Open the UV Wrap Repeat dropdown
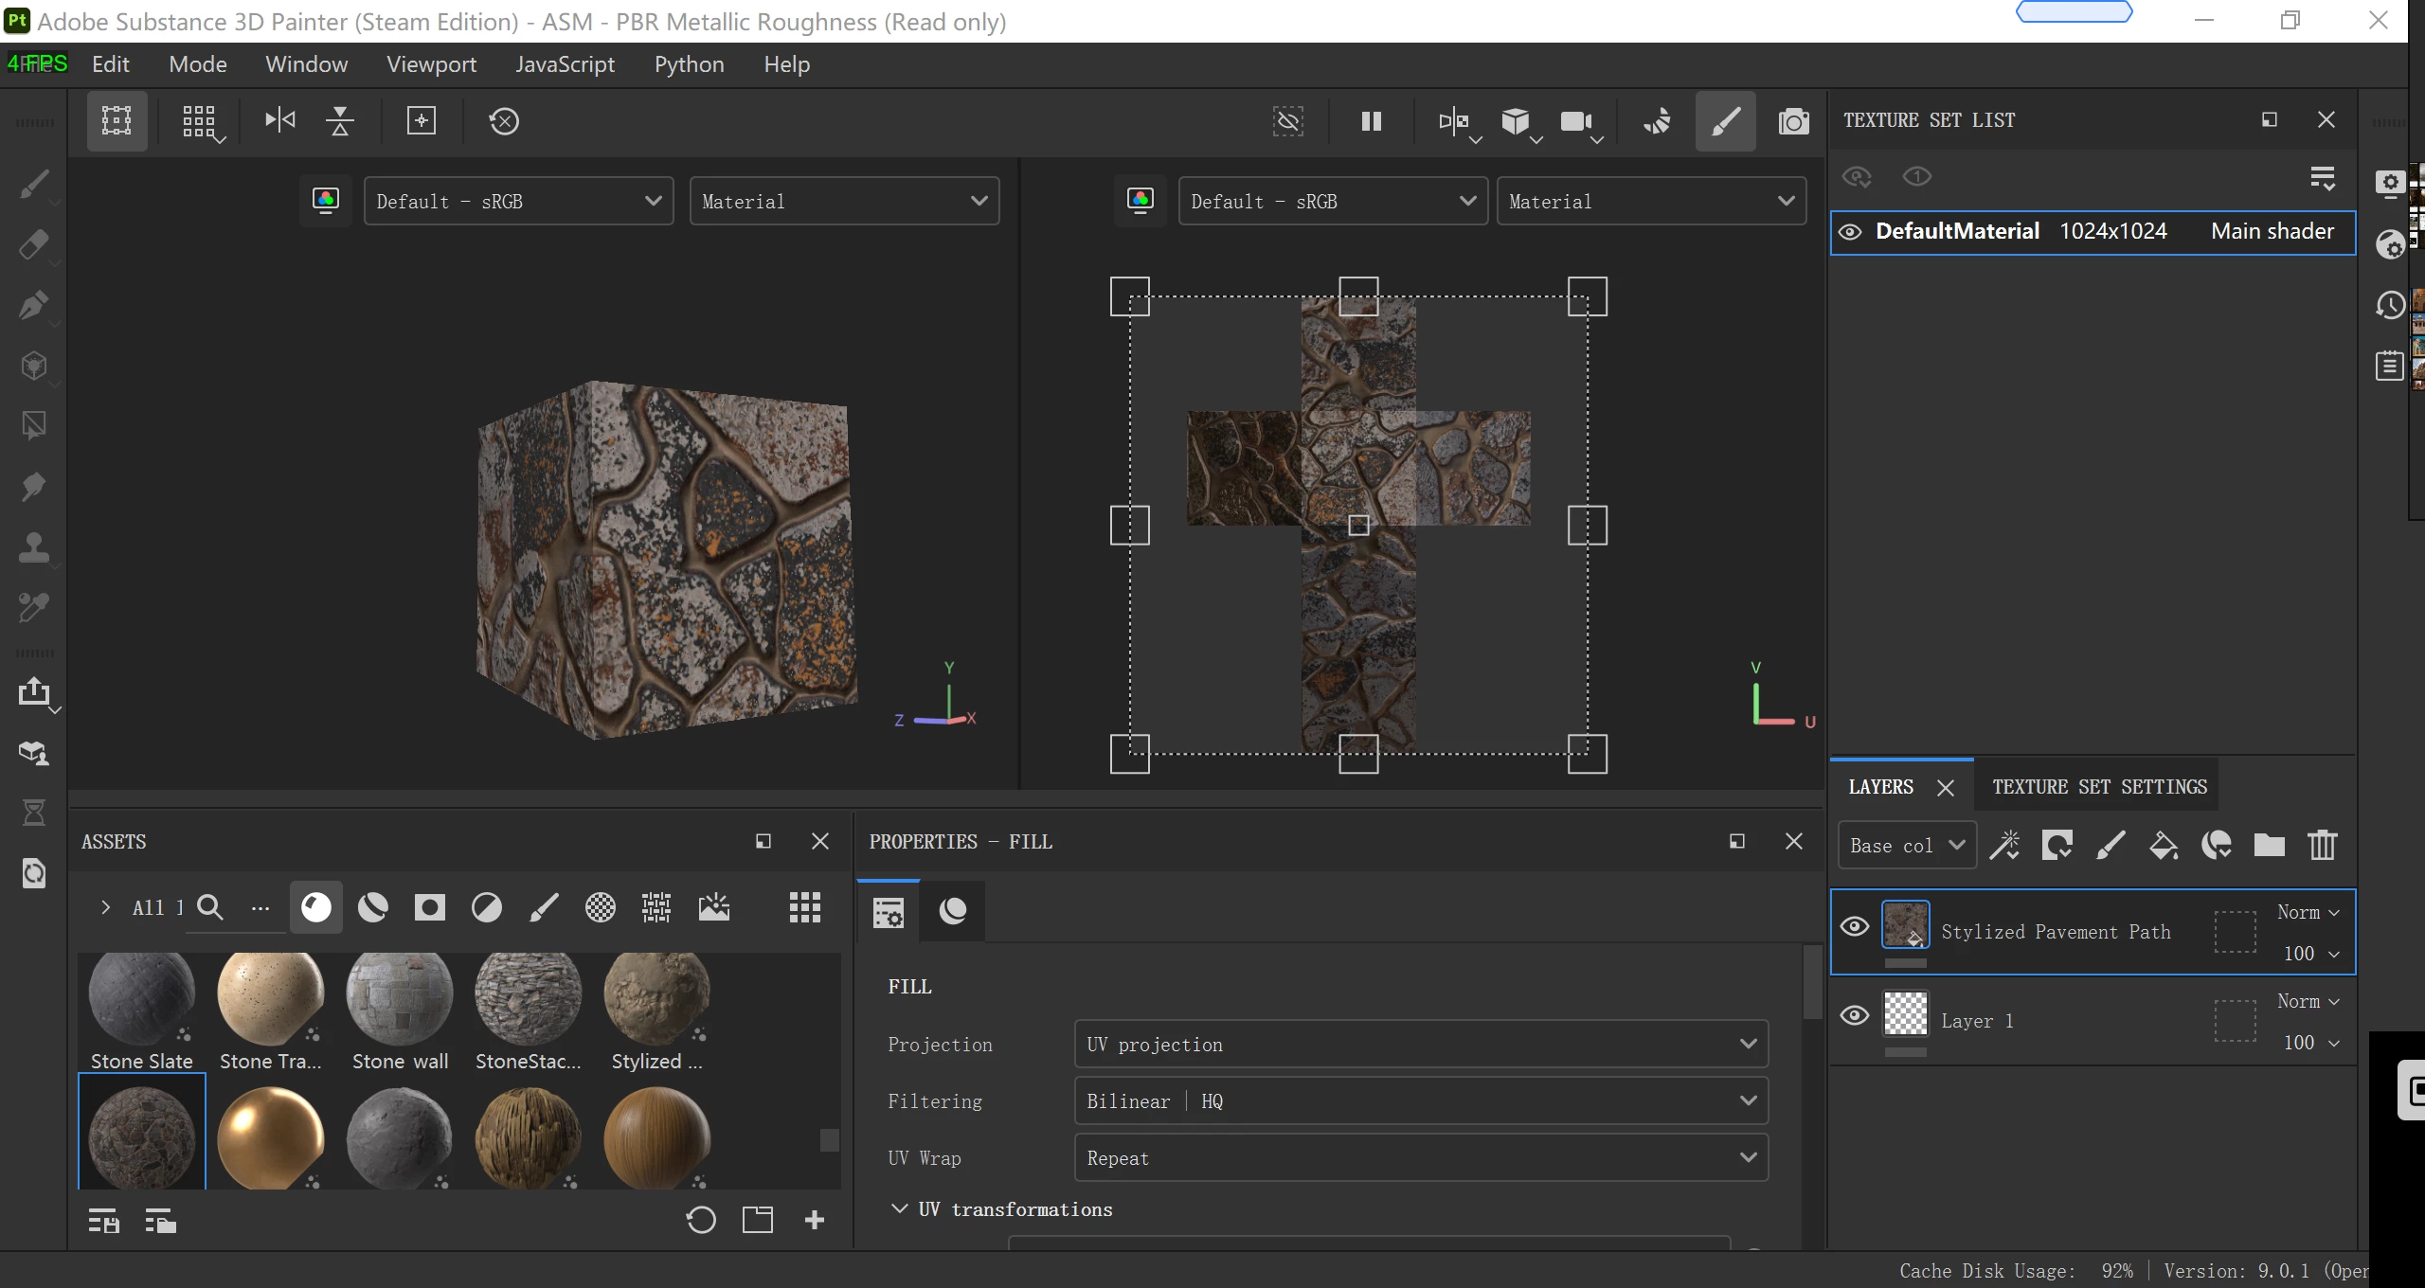 point(1421,1157)
